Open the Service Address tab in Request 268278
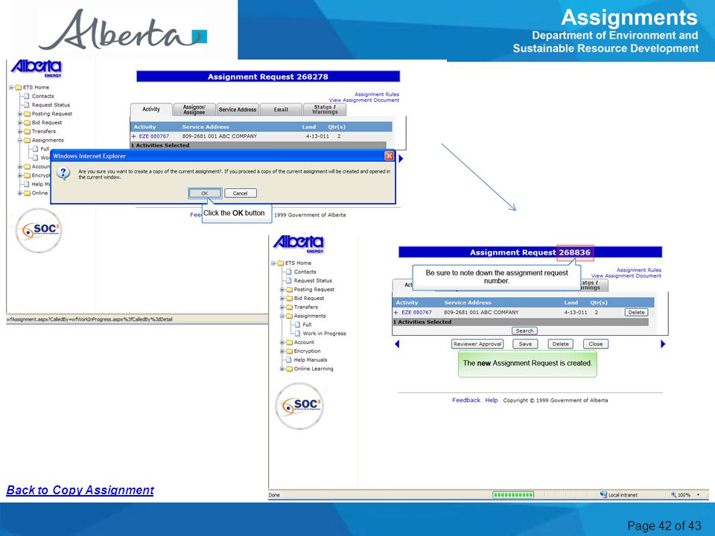This screenshot has height=536, width=715. tap(238, 109)
